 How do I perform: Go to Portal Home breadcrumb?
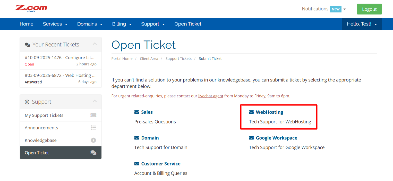(x=122, y=59)
